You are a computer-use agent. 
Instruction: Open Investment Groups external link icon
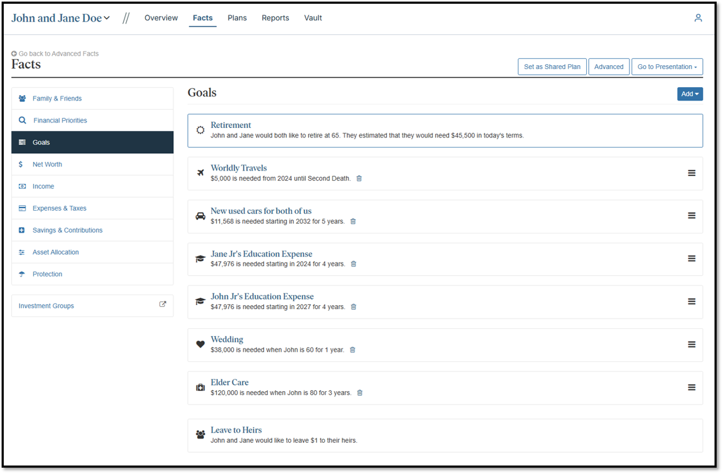click(163, 305)
